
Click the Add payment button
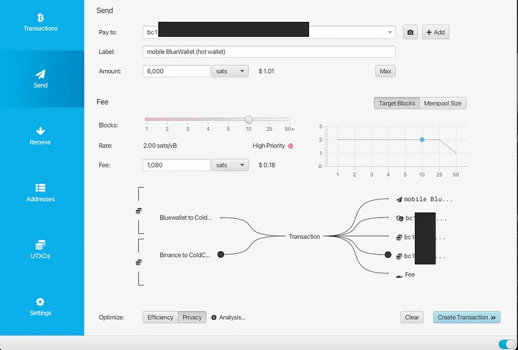(x=435, y=32)
